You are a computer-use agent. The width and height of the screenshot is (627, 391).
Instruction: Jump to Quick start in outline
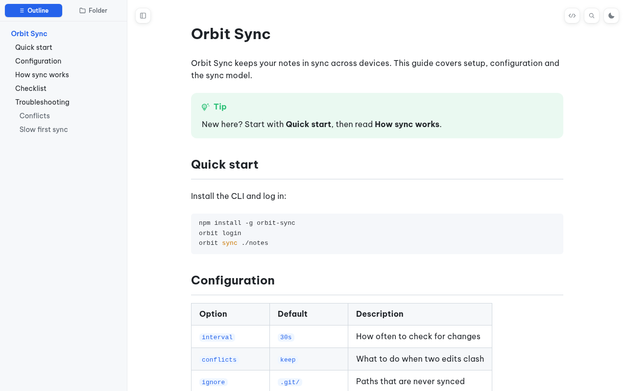click(34, 47)
